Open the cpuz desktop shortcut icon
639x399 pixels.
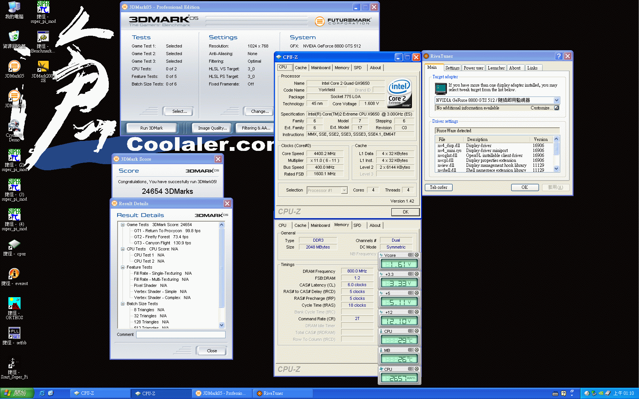click(14, 247)
